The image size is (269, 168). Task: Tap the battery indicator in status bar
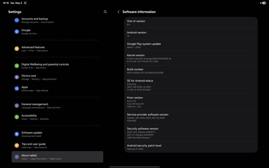264,3
